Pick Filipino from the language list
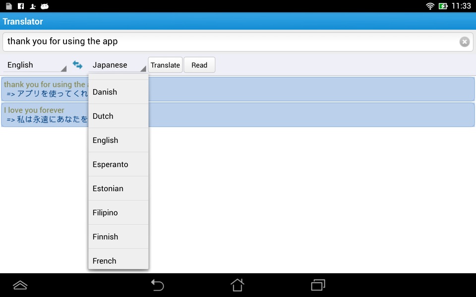The image size is (476, 297). (x=119, y=212)
